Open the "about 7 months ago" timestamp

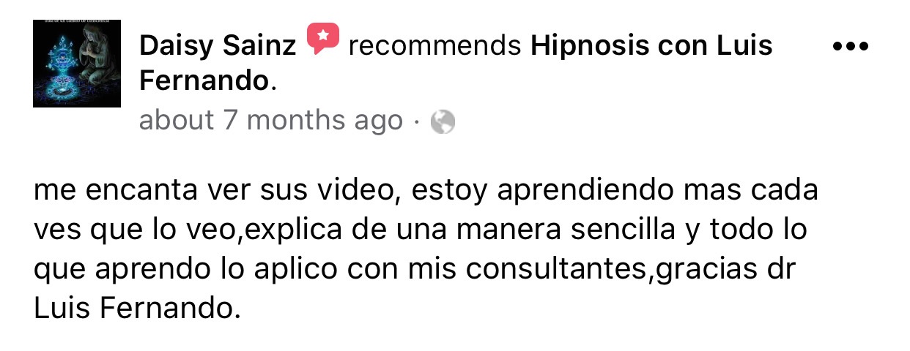(x=271, y=121)
